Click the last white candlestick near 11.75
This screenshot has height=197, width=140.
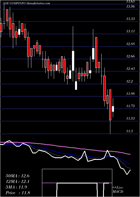[x=113, y=108]
